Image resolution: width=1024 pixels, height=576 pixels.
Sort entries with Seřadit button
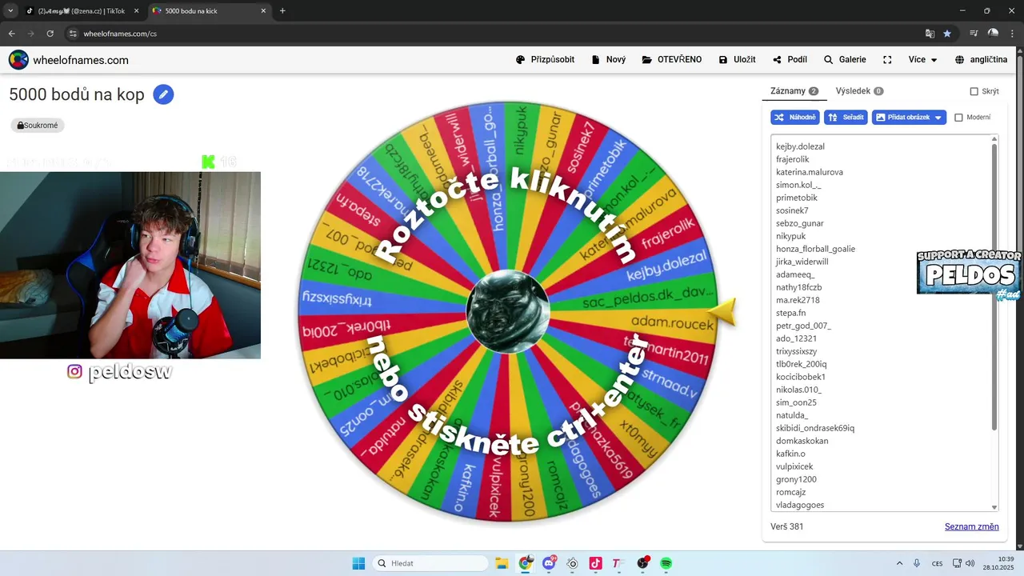pos(846,118)
